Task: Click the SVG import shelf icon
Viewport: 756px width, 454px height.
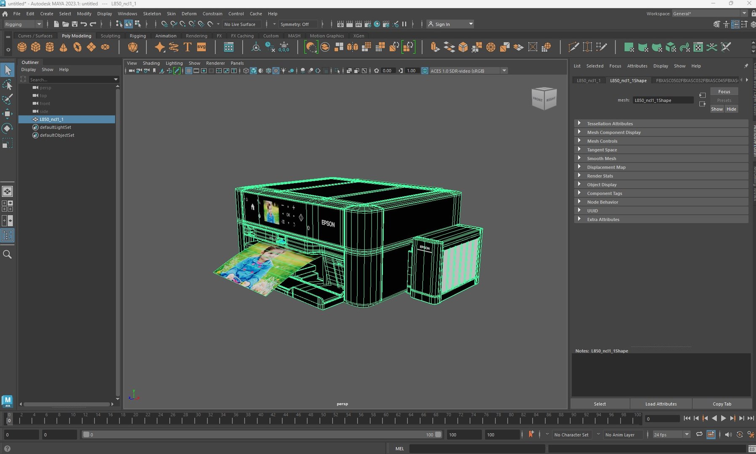Action: pyautogui.click(x=202, y=47)
